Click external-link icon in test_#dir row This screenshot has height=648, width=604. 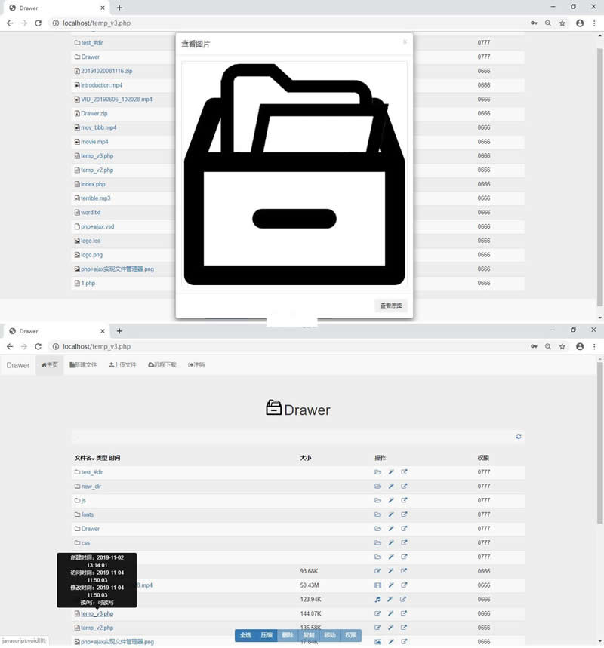404,472
